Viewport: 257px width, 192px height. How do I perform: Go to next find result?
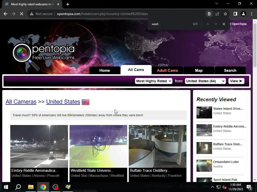[216, 24]
